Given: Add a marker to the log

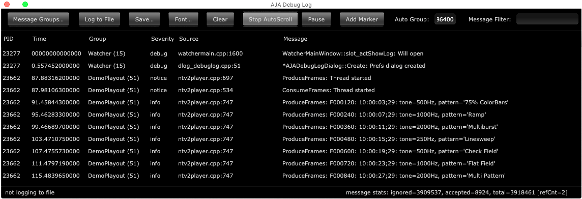Looking at the screenshot, I should point(362,19).
